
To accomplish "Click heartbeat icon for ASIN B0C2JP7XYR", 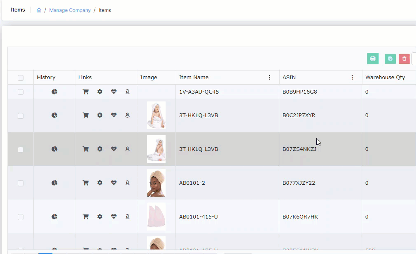I will coord(114,115).
